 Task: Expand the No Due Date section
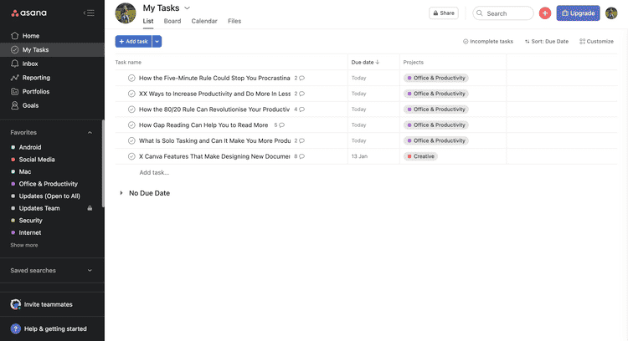pyautogui.click(x=121, y=193)
